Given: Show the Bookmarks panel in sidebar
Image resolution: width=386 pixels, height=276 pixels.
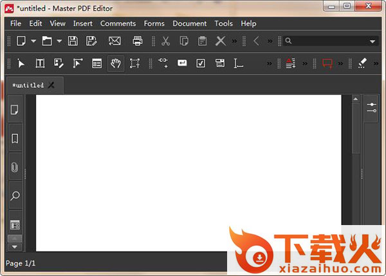Looking at the screenshot, I should coord(15,139).
